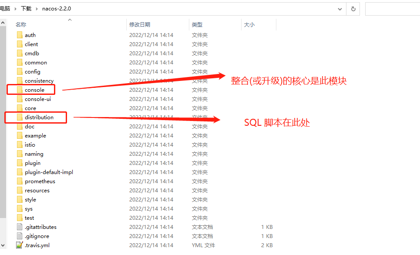Select the .gitignore file name
Image resolution: width=420 pixels, height=255 pixels.
(37, 236)
